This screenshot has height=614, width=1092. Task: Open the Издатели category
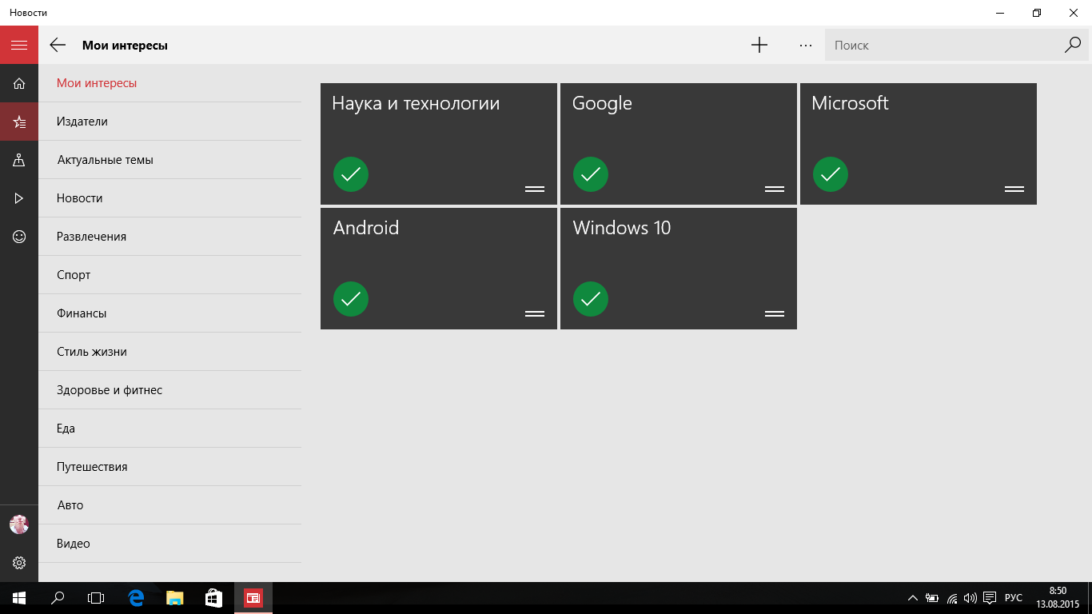(x=170, y=122)
